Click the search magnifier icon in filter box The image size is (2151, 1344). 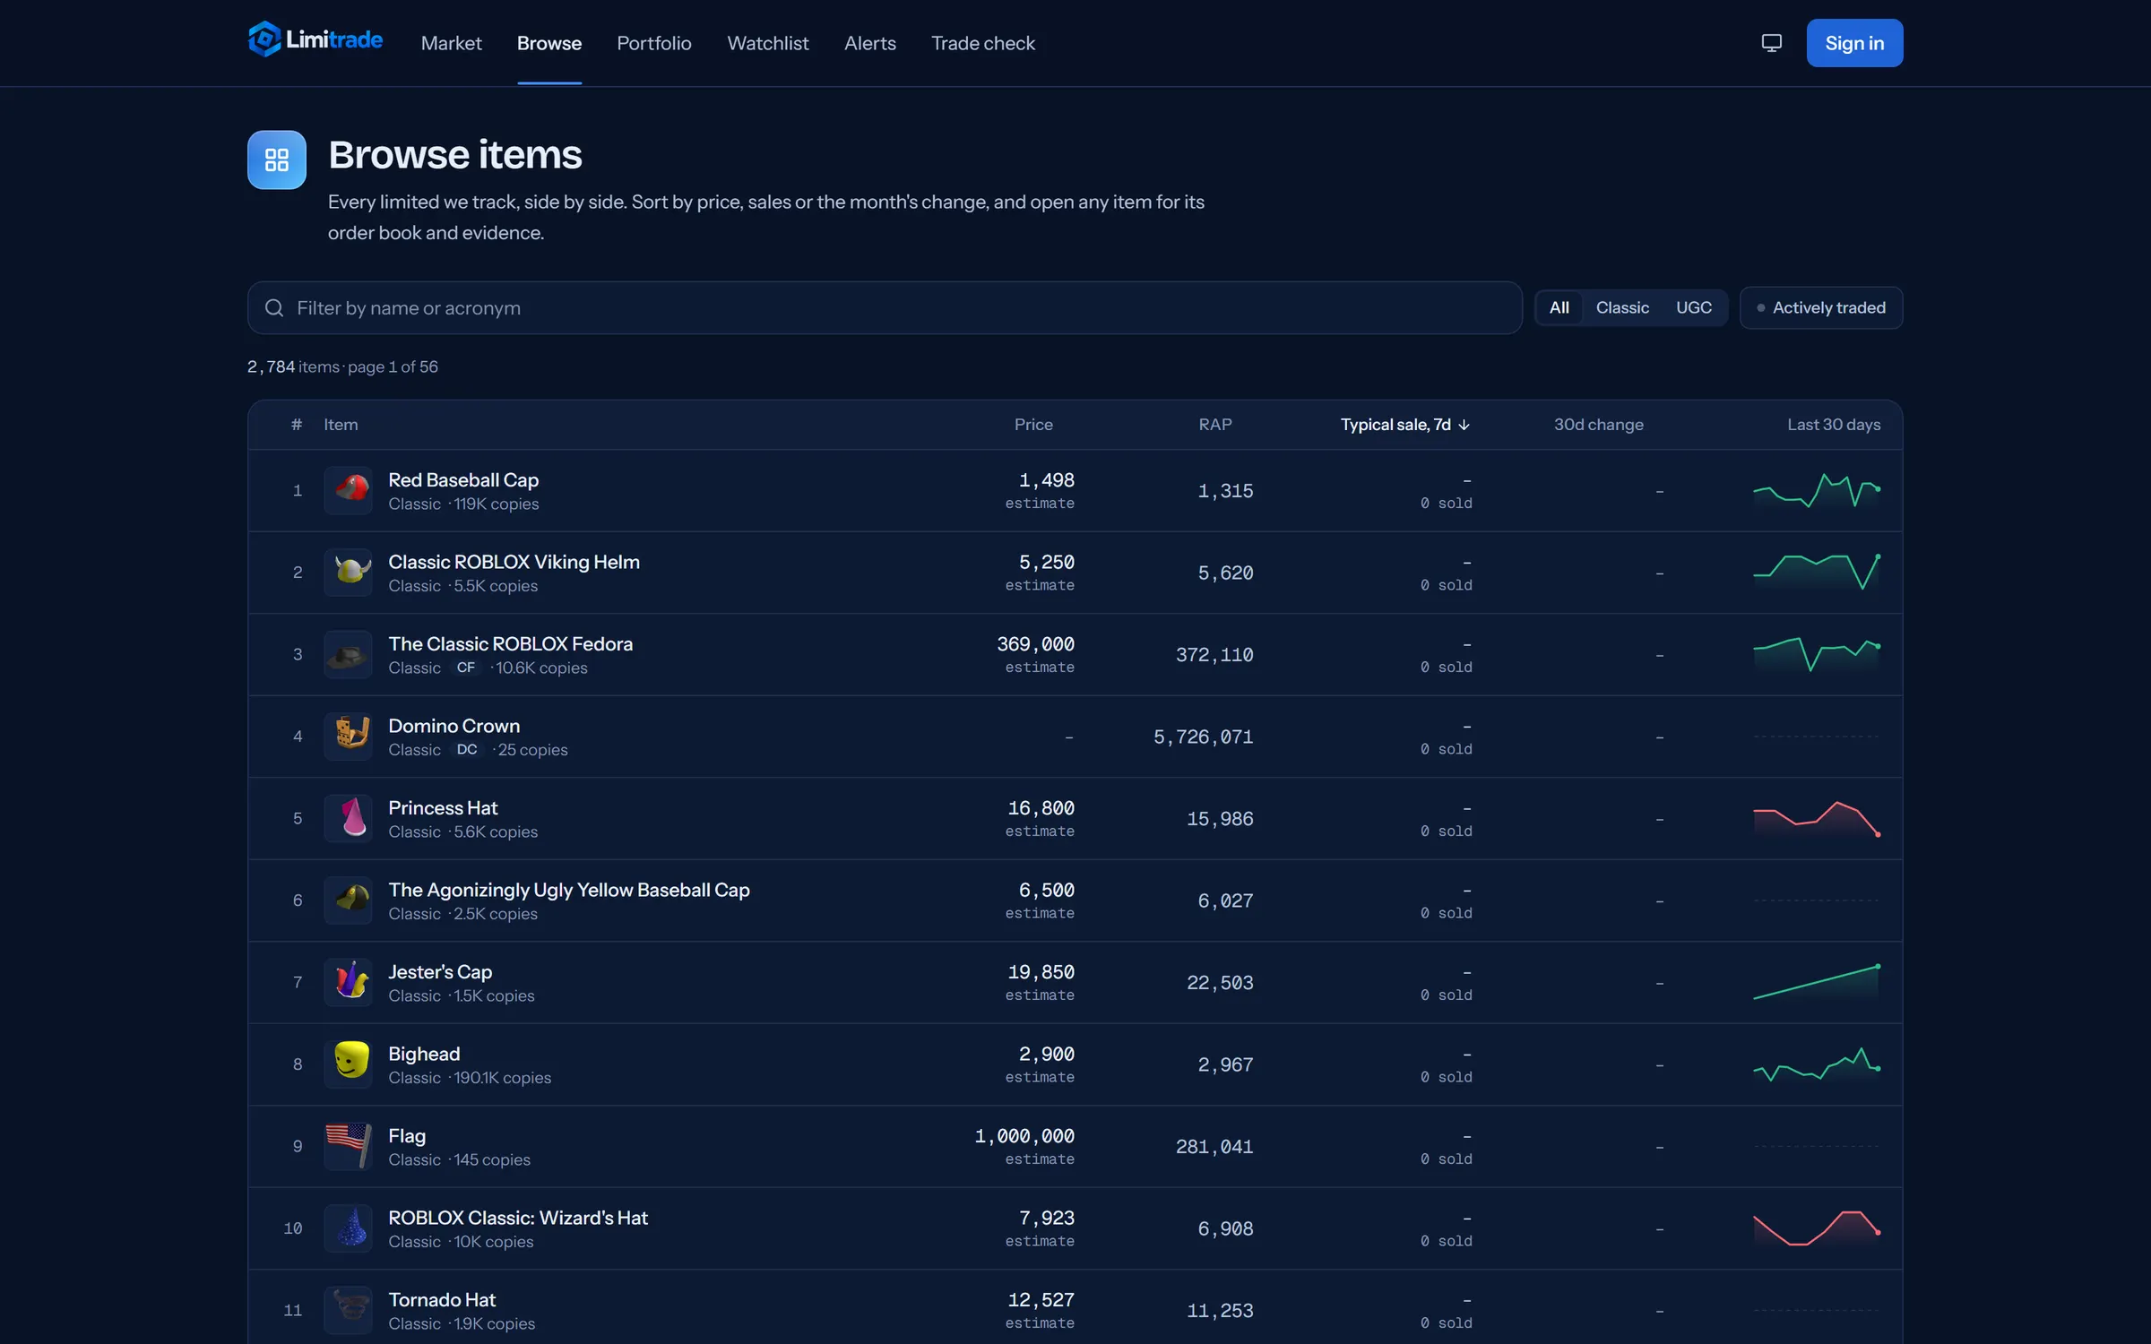pyautogui.click(x=274, y=308)
